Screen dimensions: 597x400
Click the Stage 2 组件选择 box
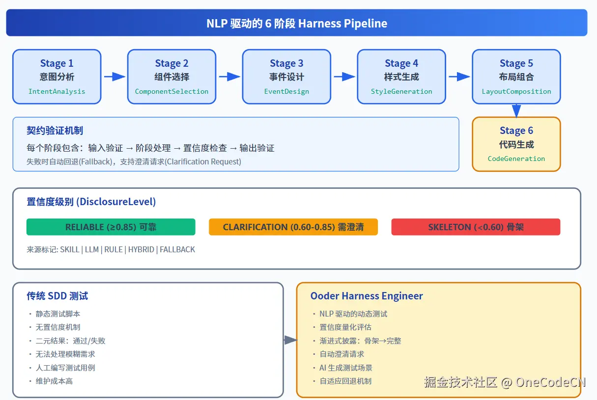pos(171,77)
